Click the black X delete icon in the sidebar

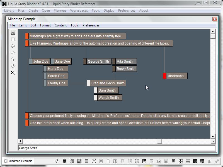click(13, 73)
